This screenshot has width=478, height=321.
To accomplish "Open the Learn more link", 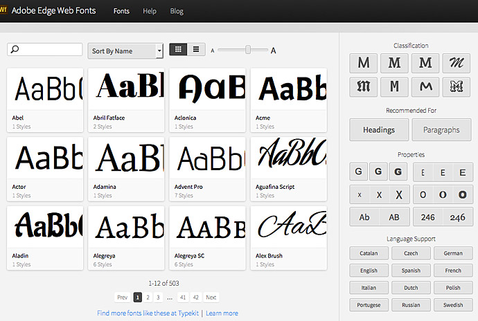I will pos(222,313).
